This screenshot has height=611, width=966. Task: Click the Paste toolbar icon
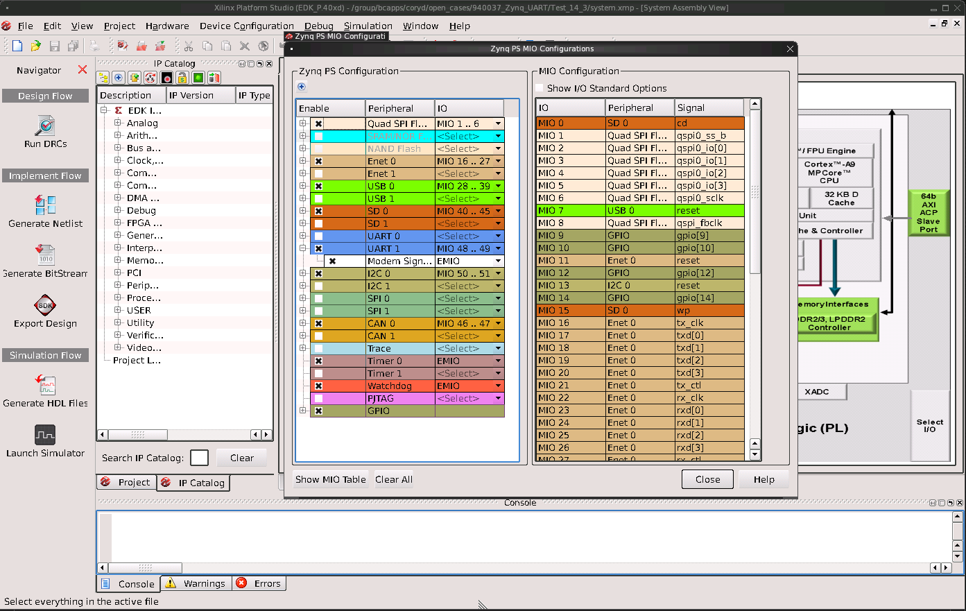(x=226, y=46)
